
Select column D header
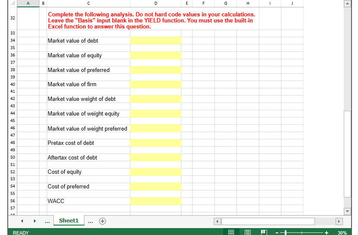tap(156, 3)
